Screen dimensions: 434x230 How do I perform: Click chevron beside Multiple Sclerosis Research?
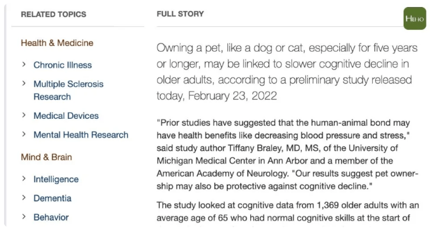click(24, 83)
